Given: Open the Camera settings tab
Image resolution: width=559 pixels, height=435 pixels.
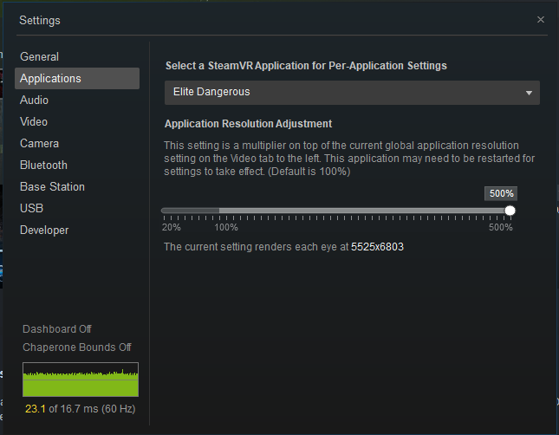Looking at the screenshot, I should point(40,143).
